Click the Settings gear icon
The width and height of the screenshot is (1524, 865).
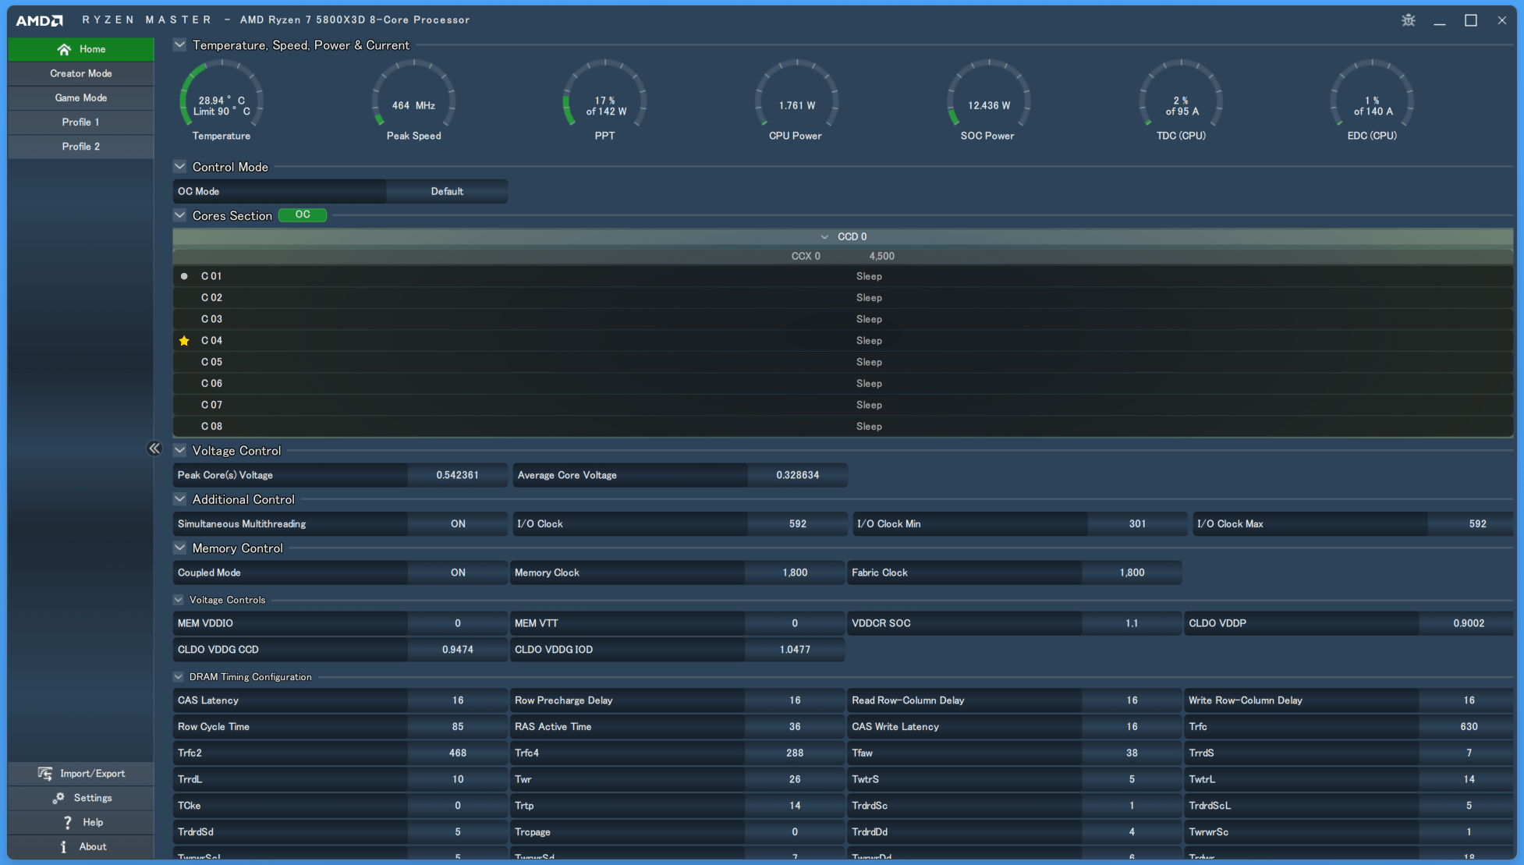coord(58,797)
